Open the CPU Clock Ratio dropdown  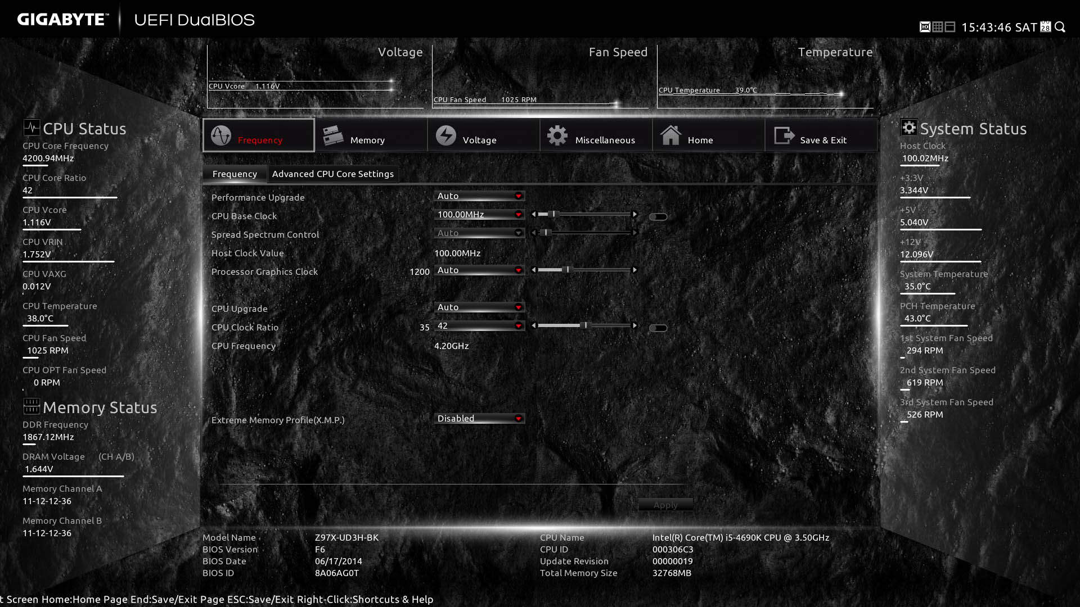(x=479, y=326)
